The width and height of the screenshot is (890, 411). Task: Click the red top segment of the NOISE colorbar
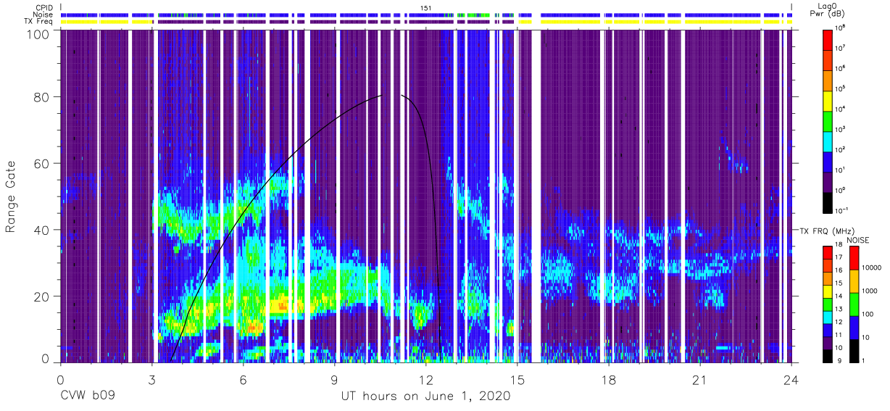pos(853,258)
